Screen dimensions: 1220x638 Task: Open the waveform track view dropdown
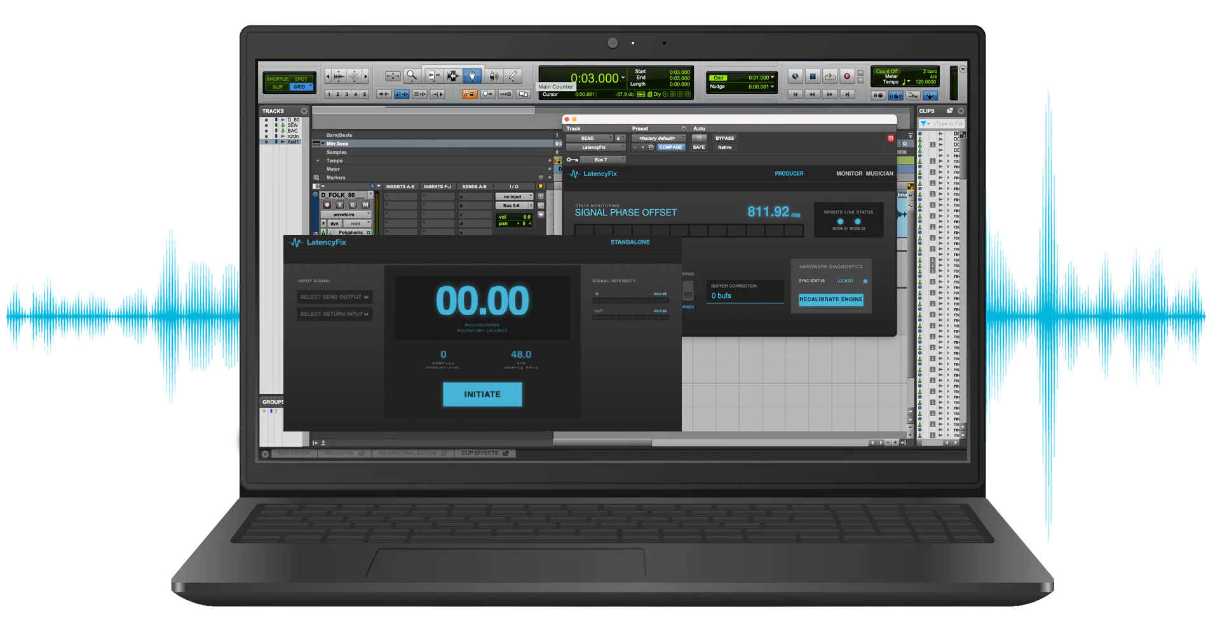click(346, 215)
